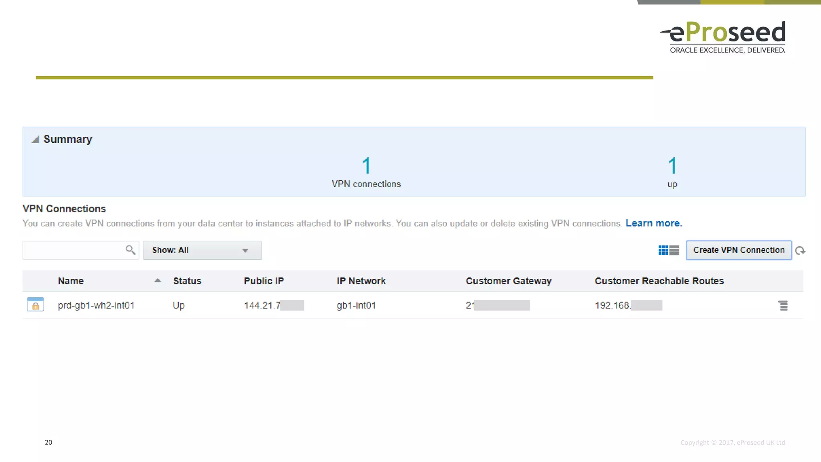The height and width of the screenshot is (462, 821).
Task: Select the prd-gb1-wh2-int01 connection name
Action: 96,306
